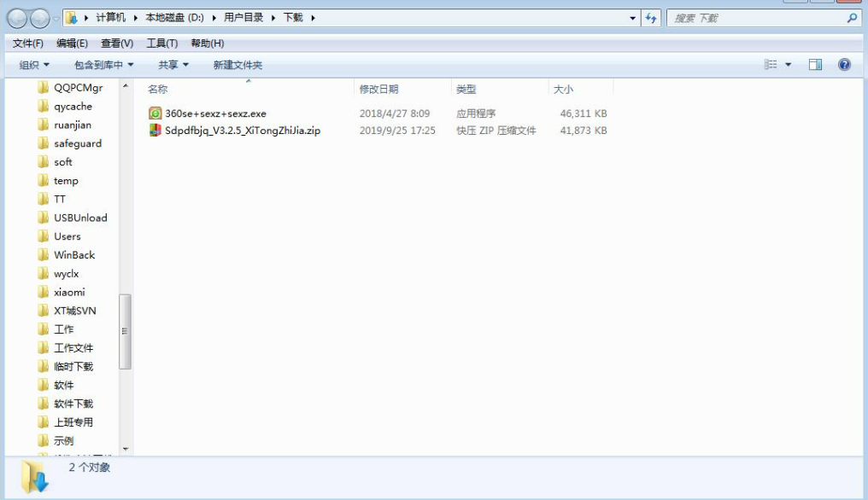Click the search magnifier icon
The image size is (868, 500).
(x=852, y=18)
